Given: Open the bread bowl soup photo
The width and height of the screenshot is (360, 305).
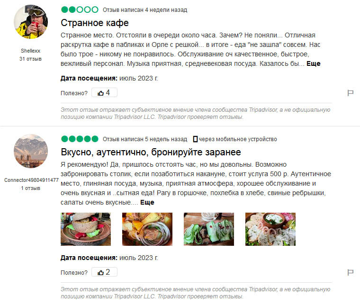Looking at the screenshot, I should 86,229.
